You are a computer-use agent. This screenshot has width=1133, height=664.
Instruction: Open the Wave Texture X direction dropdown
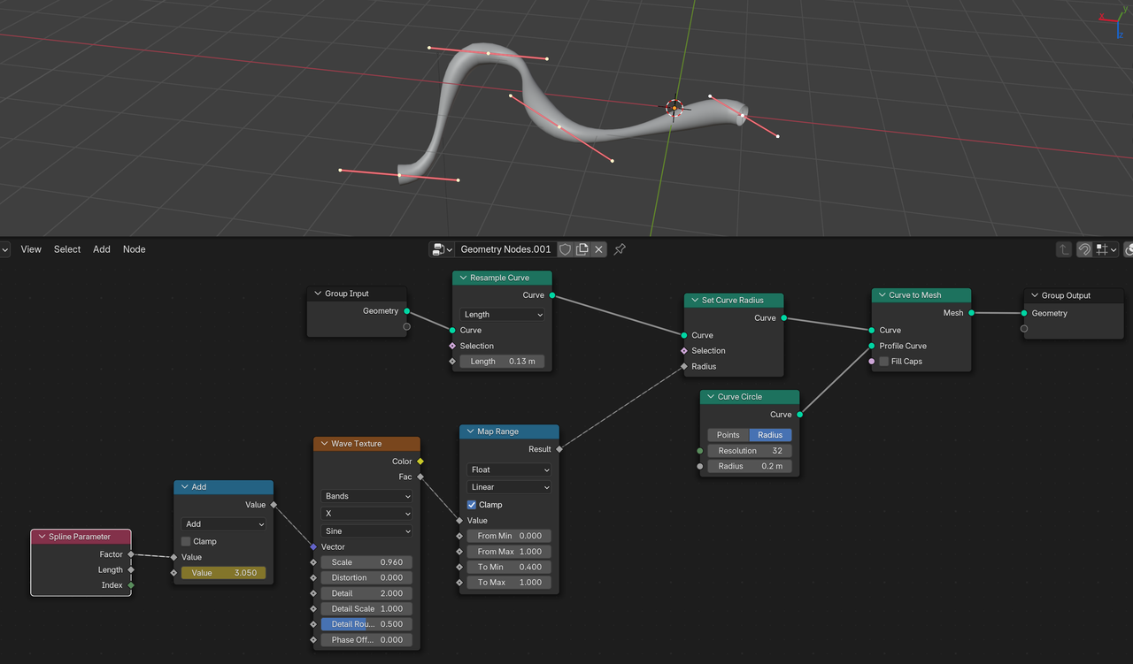coord(366,514)
